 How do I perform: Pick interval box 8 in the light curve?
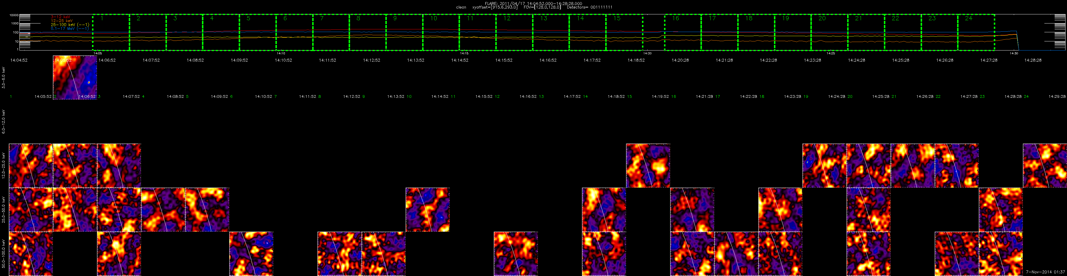coord(368,33)
